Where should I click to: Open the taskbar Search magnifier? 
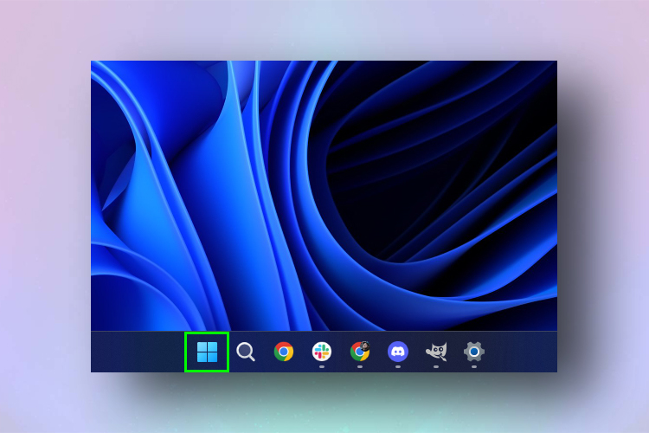tap(246, 352)
